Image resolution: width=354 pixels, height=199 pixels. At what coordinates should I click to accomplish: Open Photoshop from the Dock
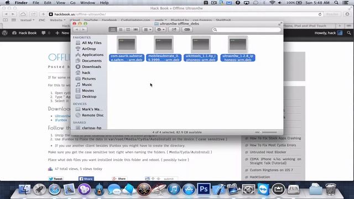[x=204, y=189]
